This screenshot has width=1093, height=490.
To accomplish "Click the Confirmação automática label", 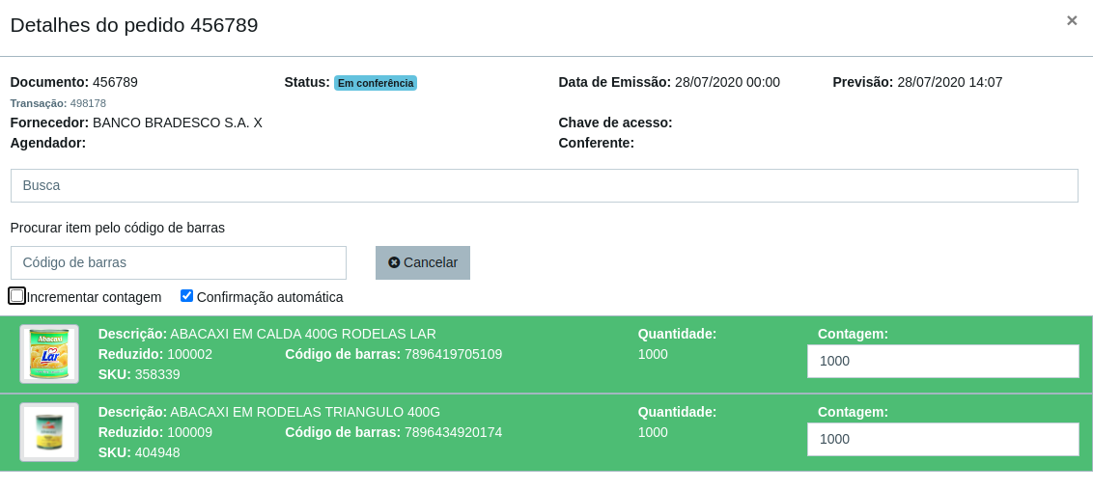I will (x=269, y=297).
